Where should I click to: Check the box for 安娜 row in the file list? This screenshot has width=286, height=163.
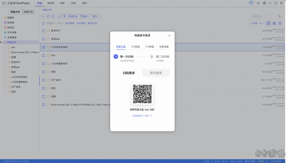click(43, 96)
